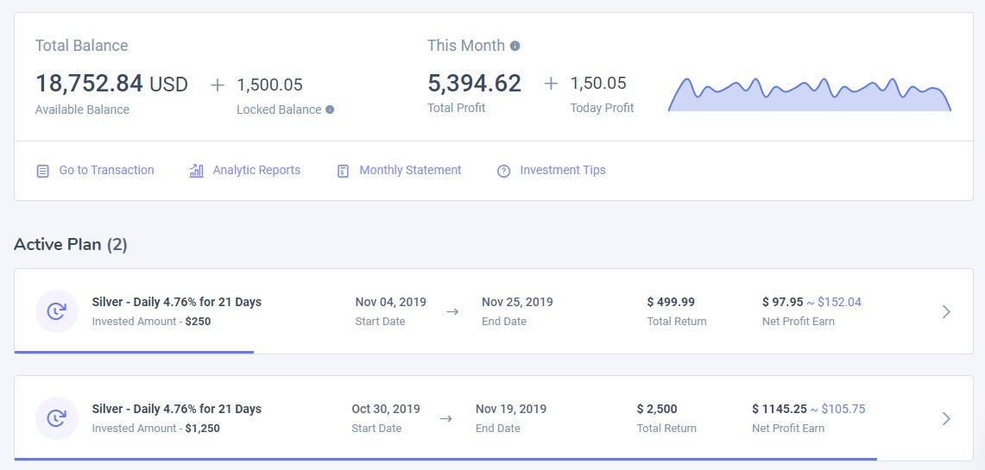The width and height of the screenshot is (985, 470).
Task: Open the Go to Transaction link
Action: pyautogui.click(x=106, y=170)
